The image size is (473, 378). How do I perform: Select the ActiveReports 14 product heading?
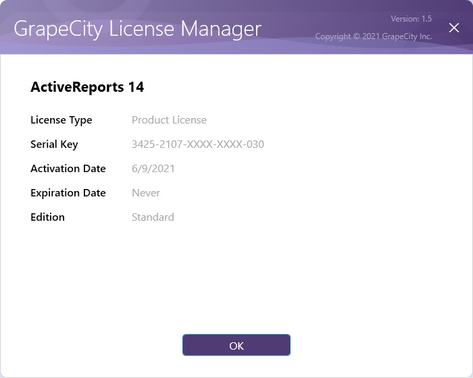pyautogui.click(x=87, y=87)
